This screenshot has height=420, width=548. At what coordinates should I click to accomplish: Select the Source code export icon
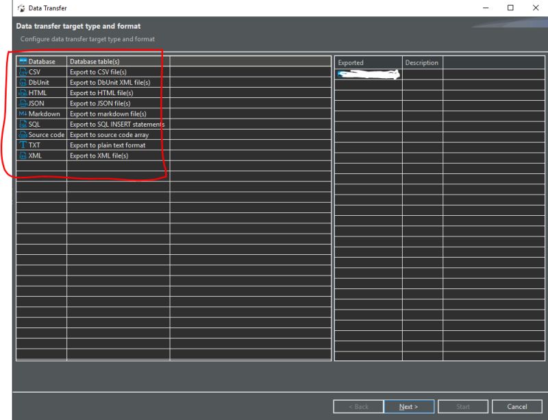pos(23,134)
